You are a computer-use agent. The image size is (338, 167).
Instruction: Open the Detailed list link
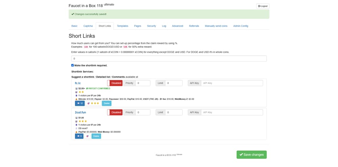pos(103,77)
